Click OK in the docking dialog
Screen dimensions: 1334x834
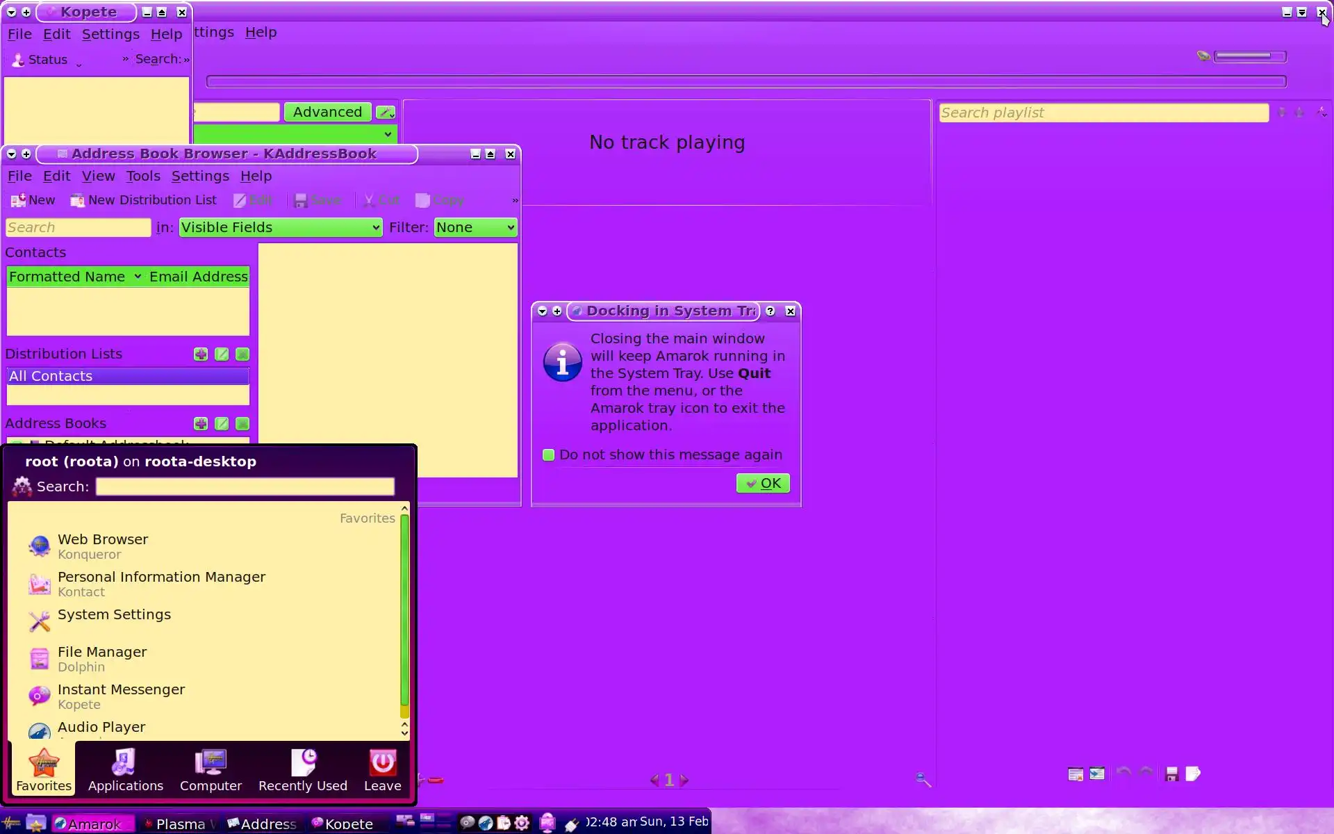point(763,483)
